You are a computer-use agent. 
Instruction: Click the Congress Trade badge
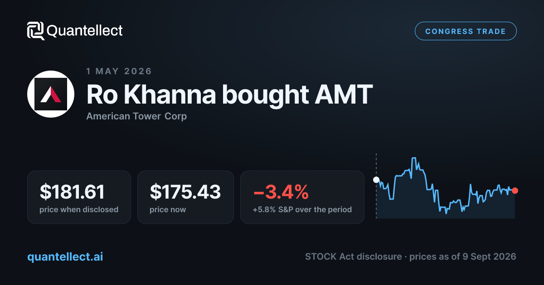click(466, 31)
